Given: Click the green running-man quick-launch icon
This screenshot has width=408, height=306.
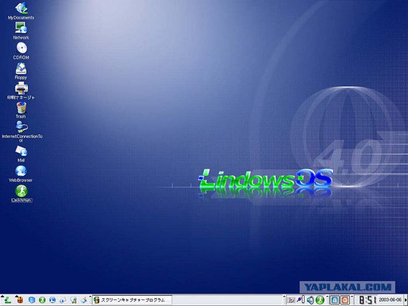Looking at the screenshot, I should point(42,300).
